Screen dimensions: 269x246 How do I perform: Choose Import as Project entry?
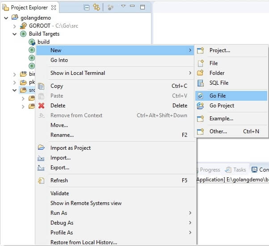[70, 148]
